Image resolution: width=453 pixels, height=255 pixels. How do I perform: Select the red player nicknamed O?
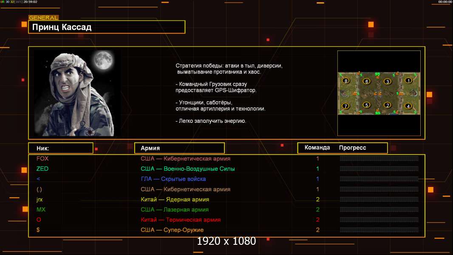click(x=39, y=220)
